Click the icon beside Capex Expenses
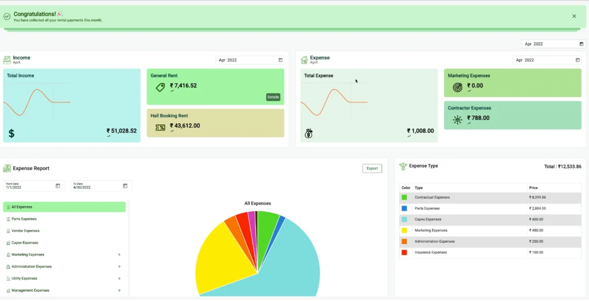Viewport: 589px width, 301px height. coord(8,243)
